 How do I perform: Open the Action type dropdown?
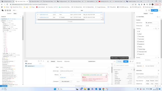[84, 71]
